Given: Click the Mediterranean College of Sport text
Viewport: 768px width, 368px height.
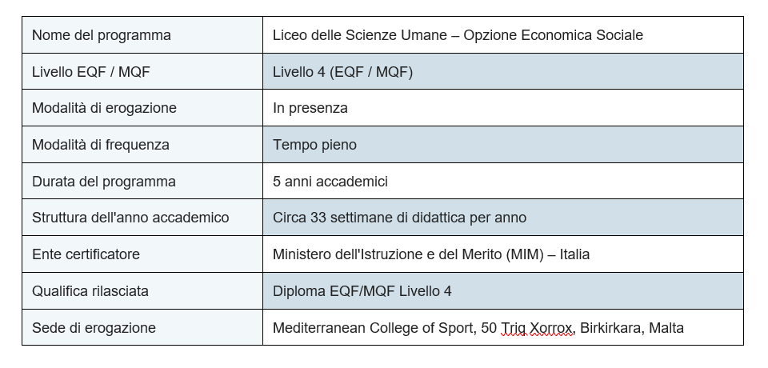Looking at the screenshot, I should (x=373, y=328).
